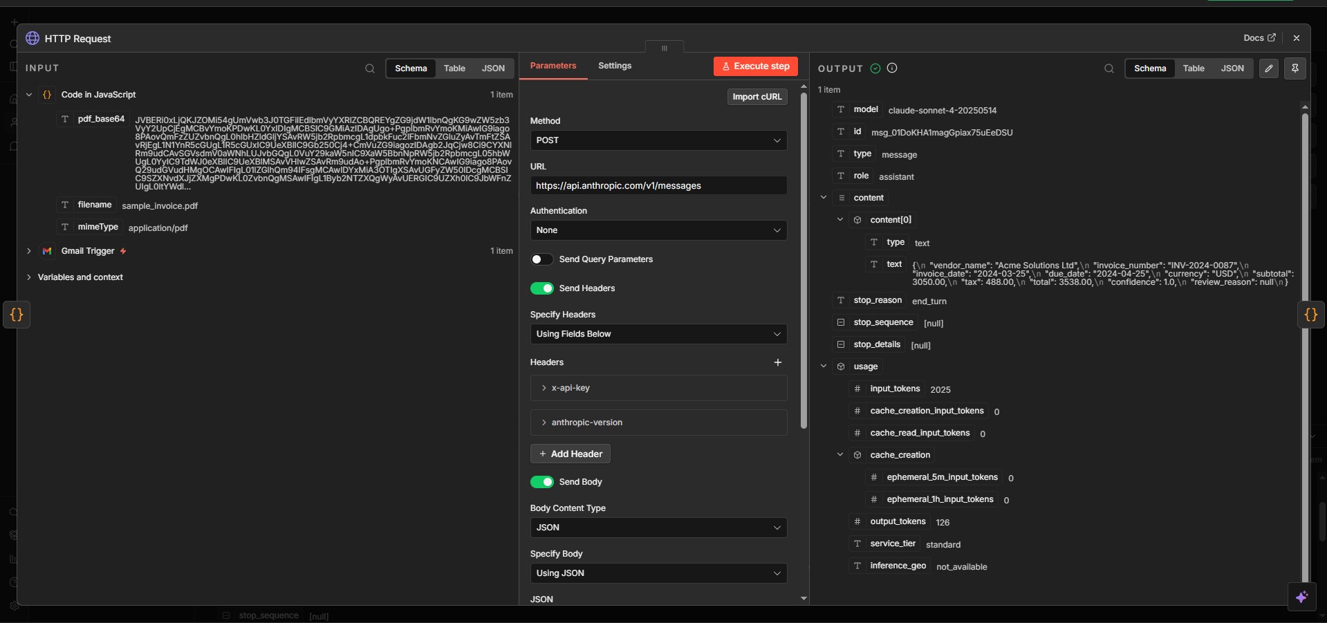
Task: Disable the Send Headers toggle
Action: tap(542, 288)
